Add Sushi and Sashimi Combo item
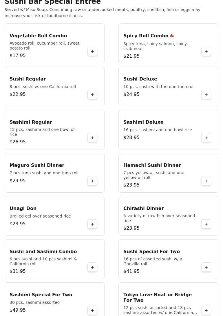Screen dimensions: 223x316 click(x=92, y=267)
